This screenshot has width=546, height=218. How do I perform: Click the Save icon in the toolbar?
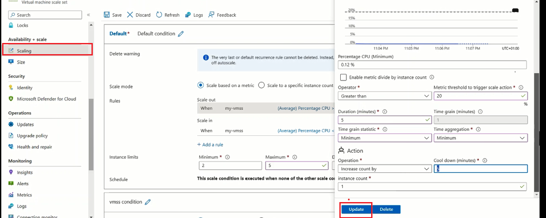(107, 15)
